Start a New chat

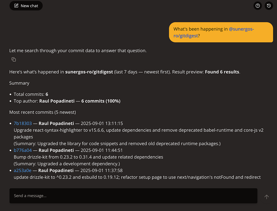click(x=26, y=6)
